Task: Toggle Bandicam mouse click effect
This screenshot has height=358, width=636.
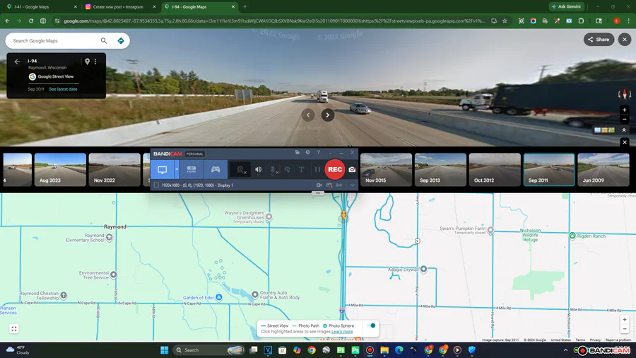Action: click(287, 170)
